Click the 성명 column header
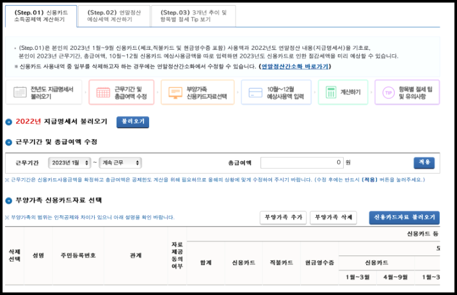 [38, 255]
